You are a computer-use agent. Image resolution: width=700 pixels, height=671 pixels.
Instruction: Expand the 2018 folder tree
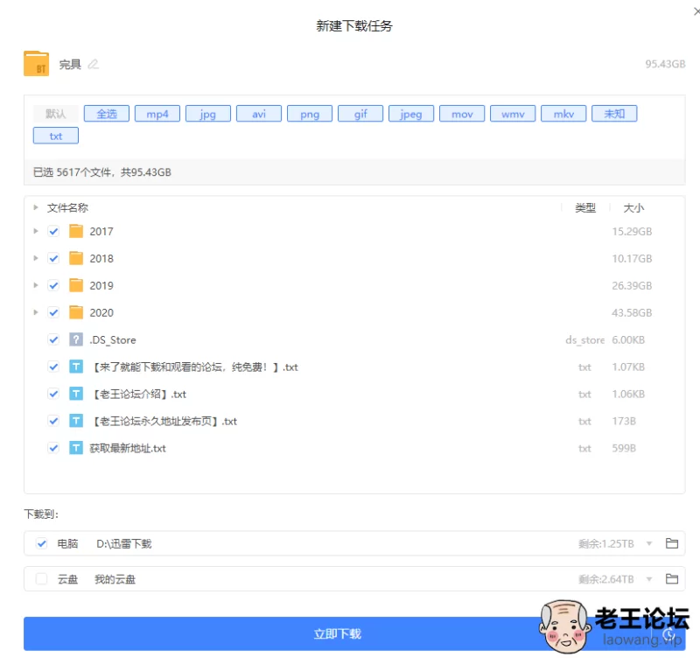pyautogui.click(x=36, y=258)
